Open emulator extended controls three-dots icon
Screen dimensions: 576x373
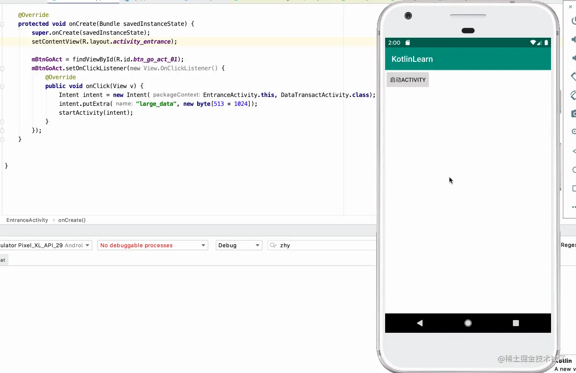tap(574, 207)
